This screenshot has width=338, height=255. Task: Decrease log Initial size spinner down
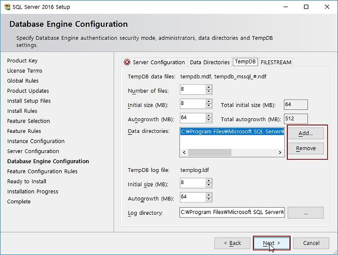point(208,185)
